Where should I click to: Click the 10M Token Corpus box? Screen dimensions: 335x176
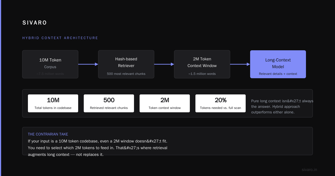tap(50, 64)
